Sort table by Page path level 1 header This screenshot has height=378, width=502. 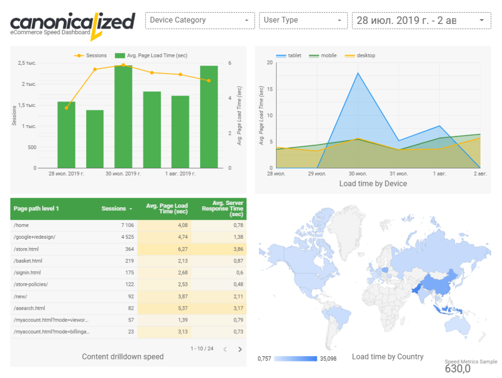pos(36,209)
